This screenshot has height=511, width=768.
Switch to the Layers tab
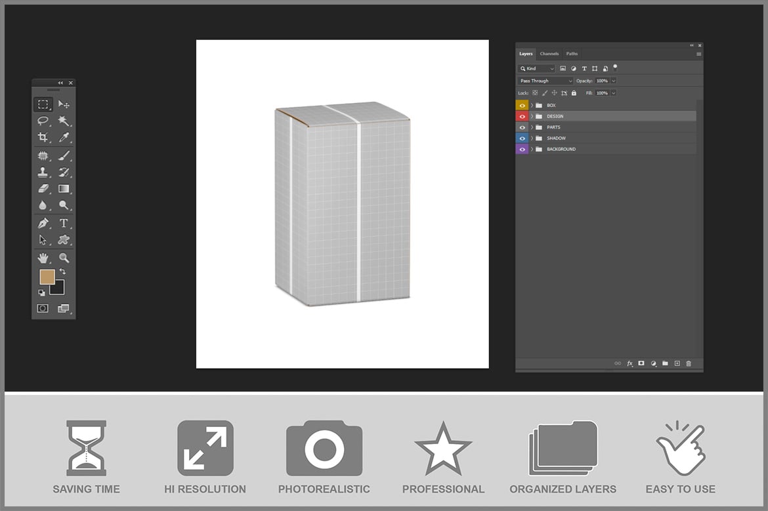click(x=526, y=54)
